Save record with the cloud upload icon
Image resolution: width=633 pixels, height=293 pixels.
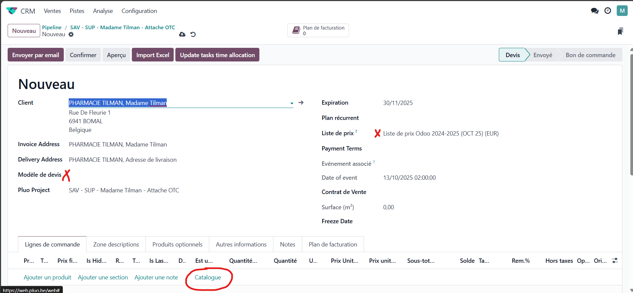tap(182, 34)
